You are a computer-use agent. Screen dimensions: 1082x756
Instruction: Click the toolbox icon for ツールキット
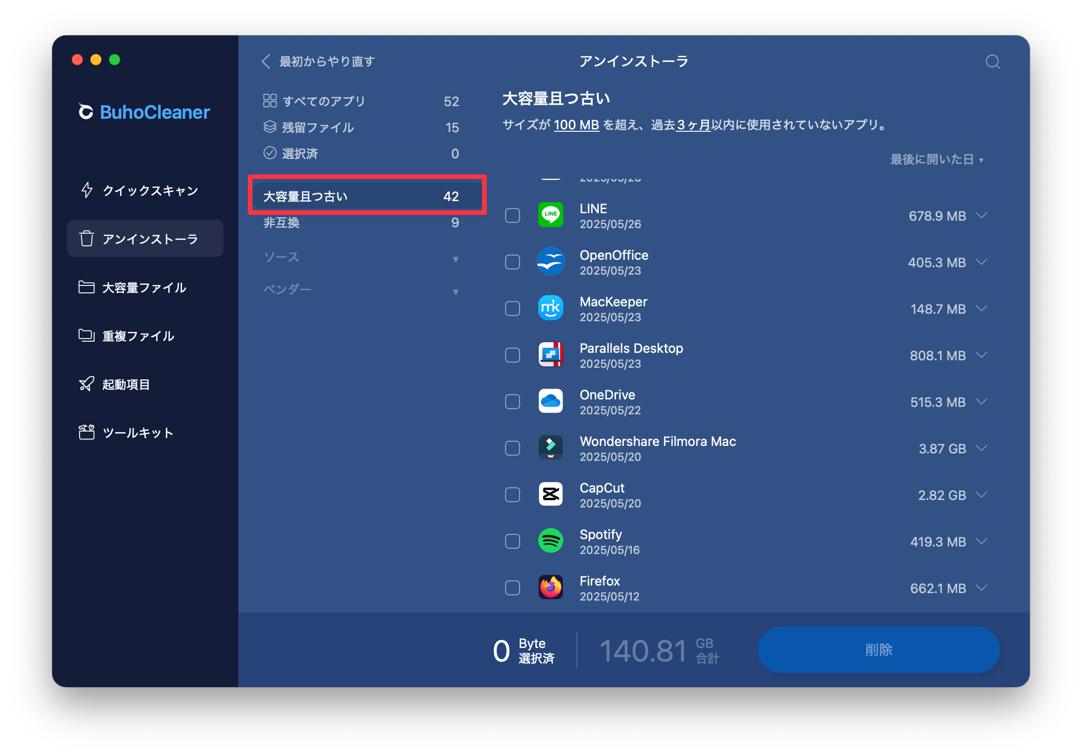point(86,432)
